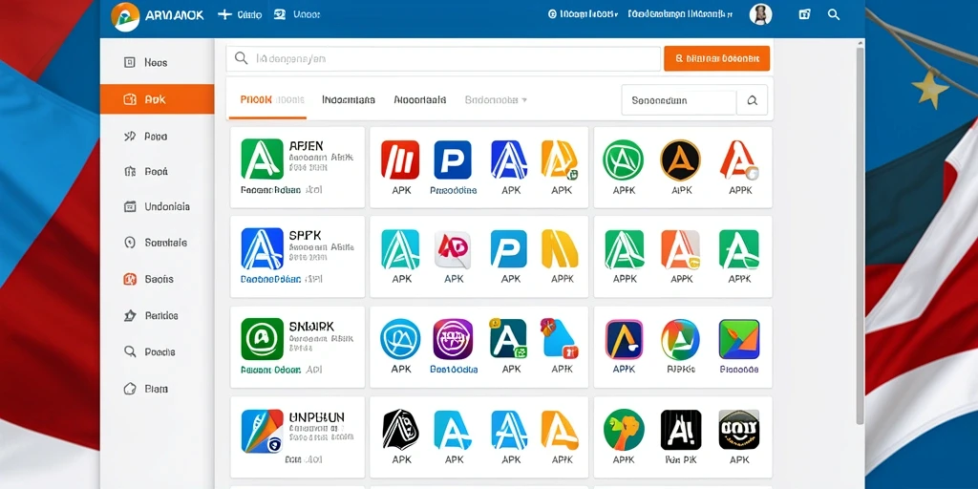Open the dark teal A app icon

pos(508,339)
